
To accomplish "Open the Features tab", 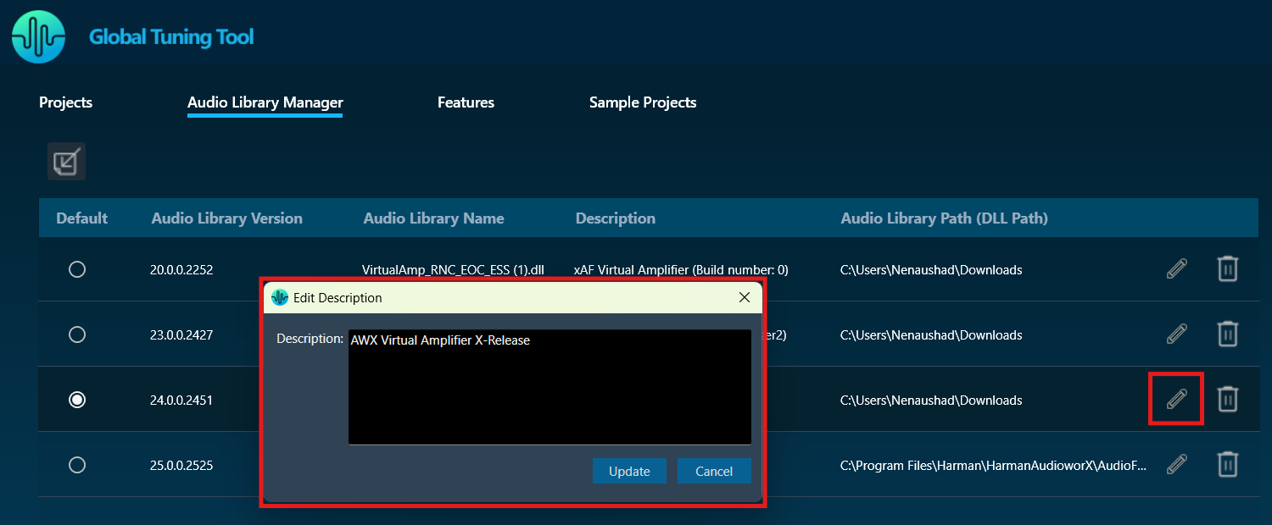I will (466, 102).
